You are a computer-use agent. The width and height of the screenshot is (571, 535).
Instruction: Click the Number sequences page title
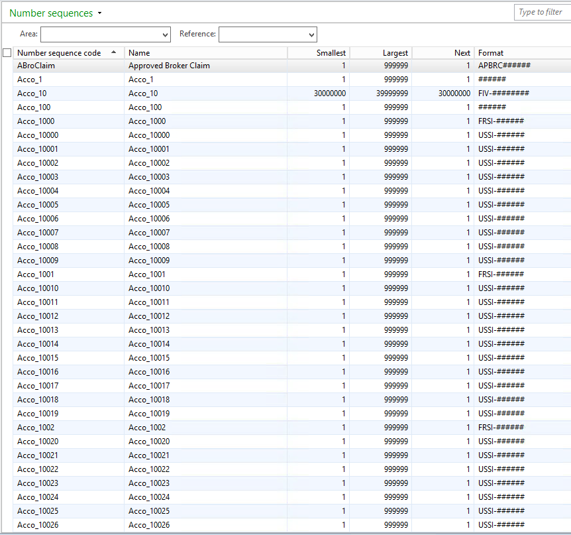tap(50, 13)
